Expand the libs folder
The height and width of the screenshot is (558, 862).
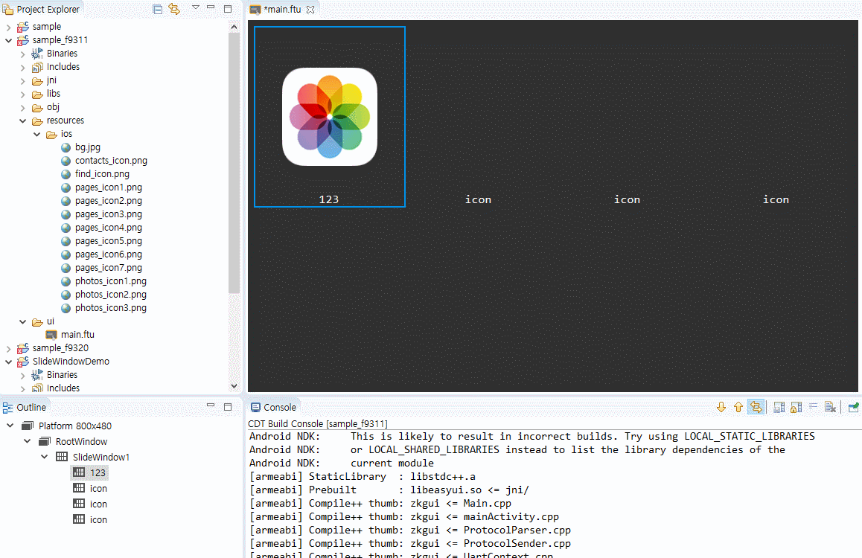[x=22, y=94]
